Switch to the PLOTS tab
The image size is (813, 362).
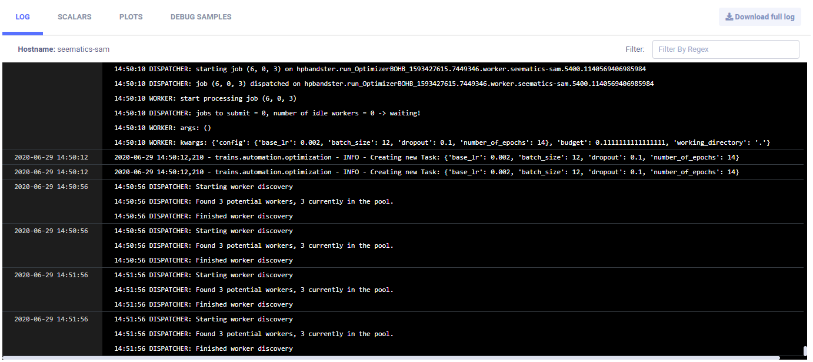(x=131, y=17)
